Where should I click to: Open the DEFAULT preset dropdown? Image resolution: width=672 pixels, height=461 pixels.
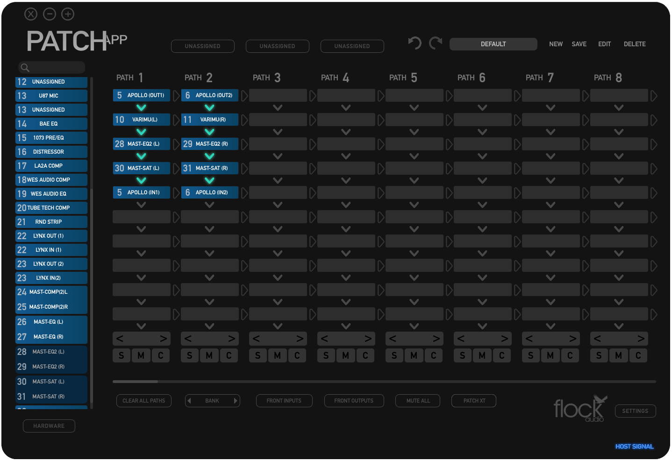coord(493,44)
